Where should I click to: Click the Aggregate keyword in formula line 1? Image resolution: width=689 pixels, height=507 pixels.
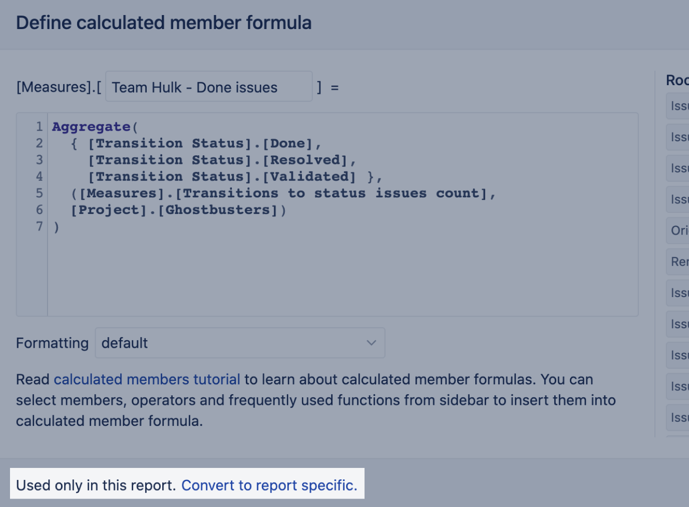click(x=91, y=127)
